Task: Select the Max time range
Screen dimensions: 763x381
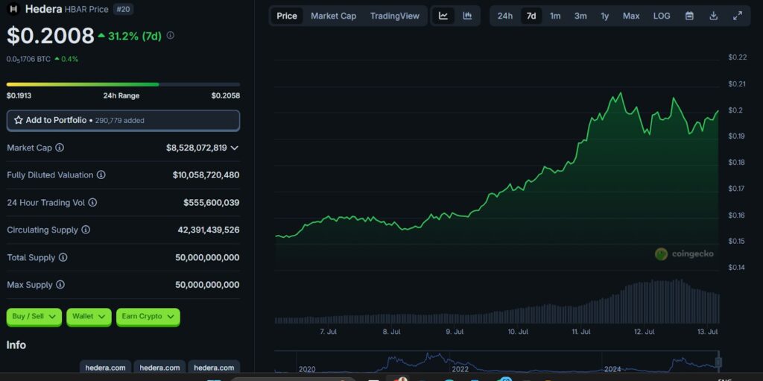Action: (631, 16)
